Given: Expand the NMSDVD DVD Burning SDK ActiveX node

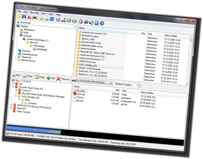Looking at the screenshot, I should pos(11,105).
